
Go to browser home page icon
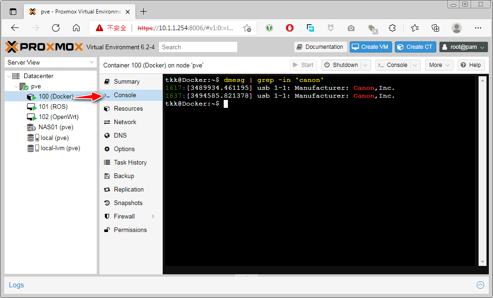(x=76, y=28)
